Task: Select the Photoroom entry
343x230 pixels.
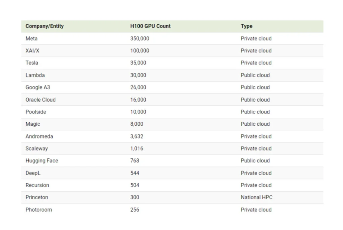Action: (x=39, y=210)
